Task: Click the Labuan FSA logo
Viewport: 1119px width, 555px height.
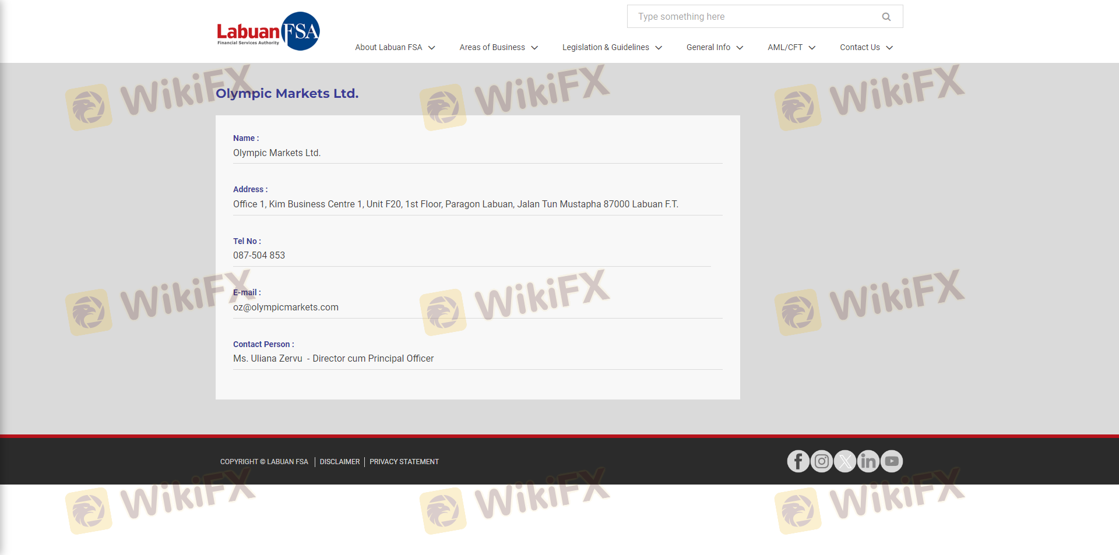Action: pos(268,31)
